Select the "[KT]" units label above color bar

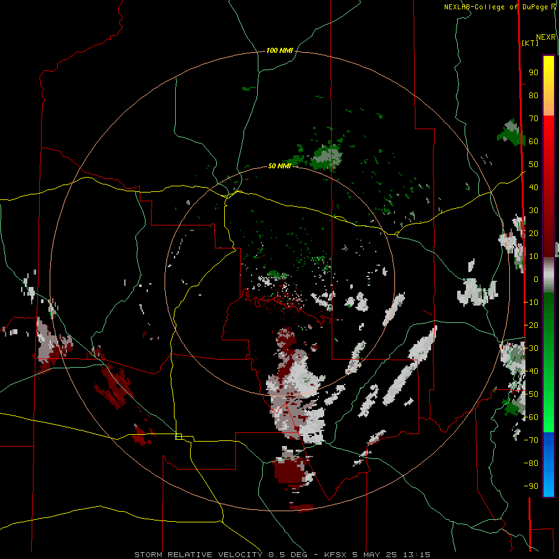coord(530,43)
